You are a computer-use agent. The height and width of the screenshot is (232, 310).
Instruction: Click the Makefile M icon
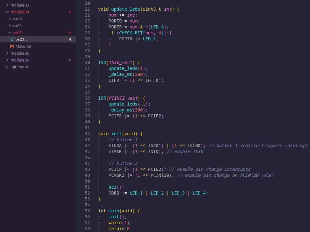(x=12, y=46)
